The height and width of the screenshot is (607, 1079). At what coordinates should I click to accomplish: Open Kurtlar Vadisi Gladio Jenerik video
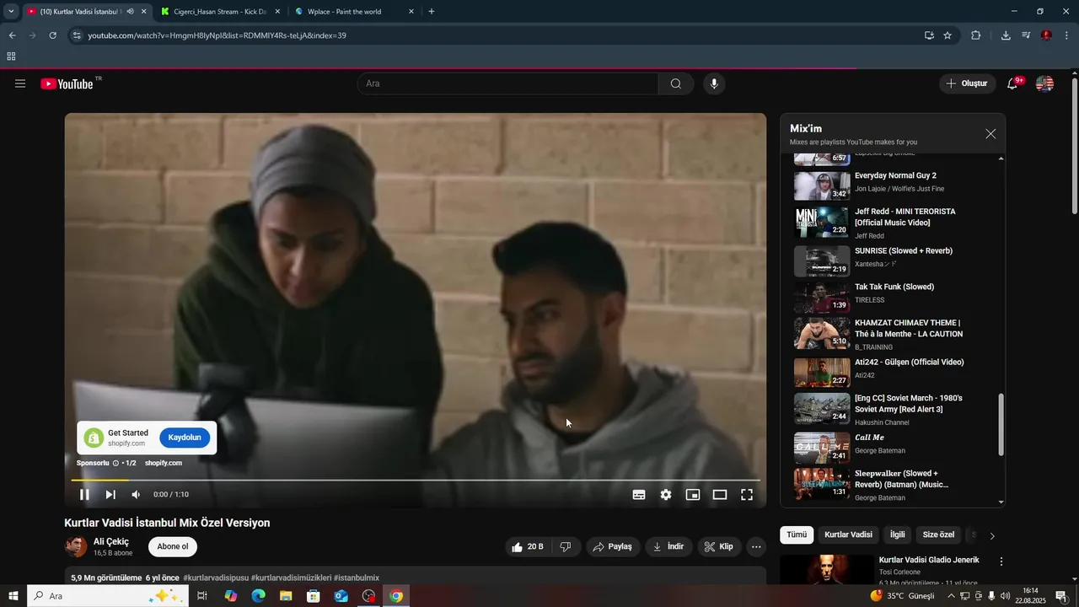[929, 560]
